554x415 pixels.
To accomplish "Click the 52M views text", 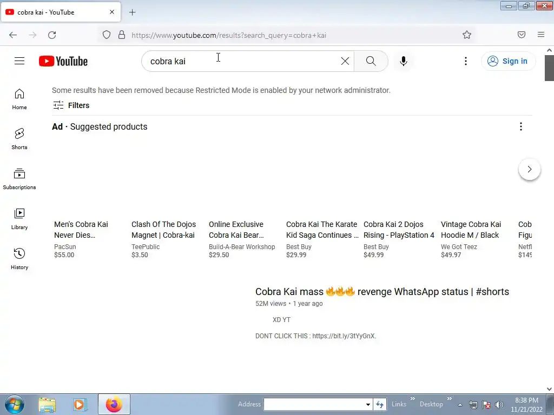I will click(x=271, y=304).
